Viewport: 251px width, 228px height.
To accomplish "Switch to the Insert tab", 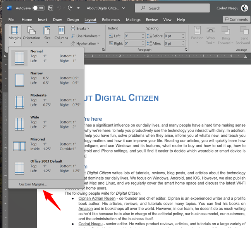I will pyautogui.click(x=43, y=20).
